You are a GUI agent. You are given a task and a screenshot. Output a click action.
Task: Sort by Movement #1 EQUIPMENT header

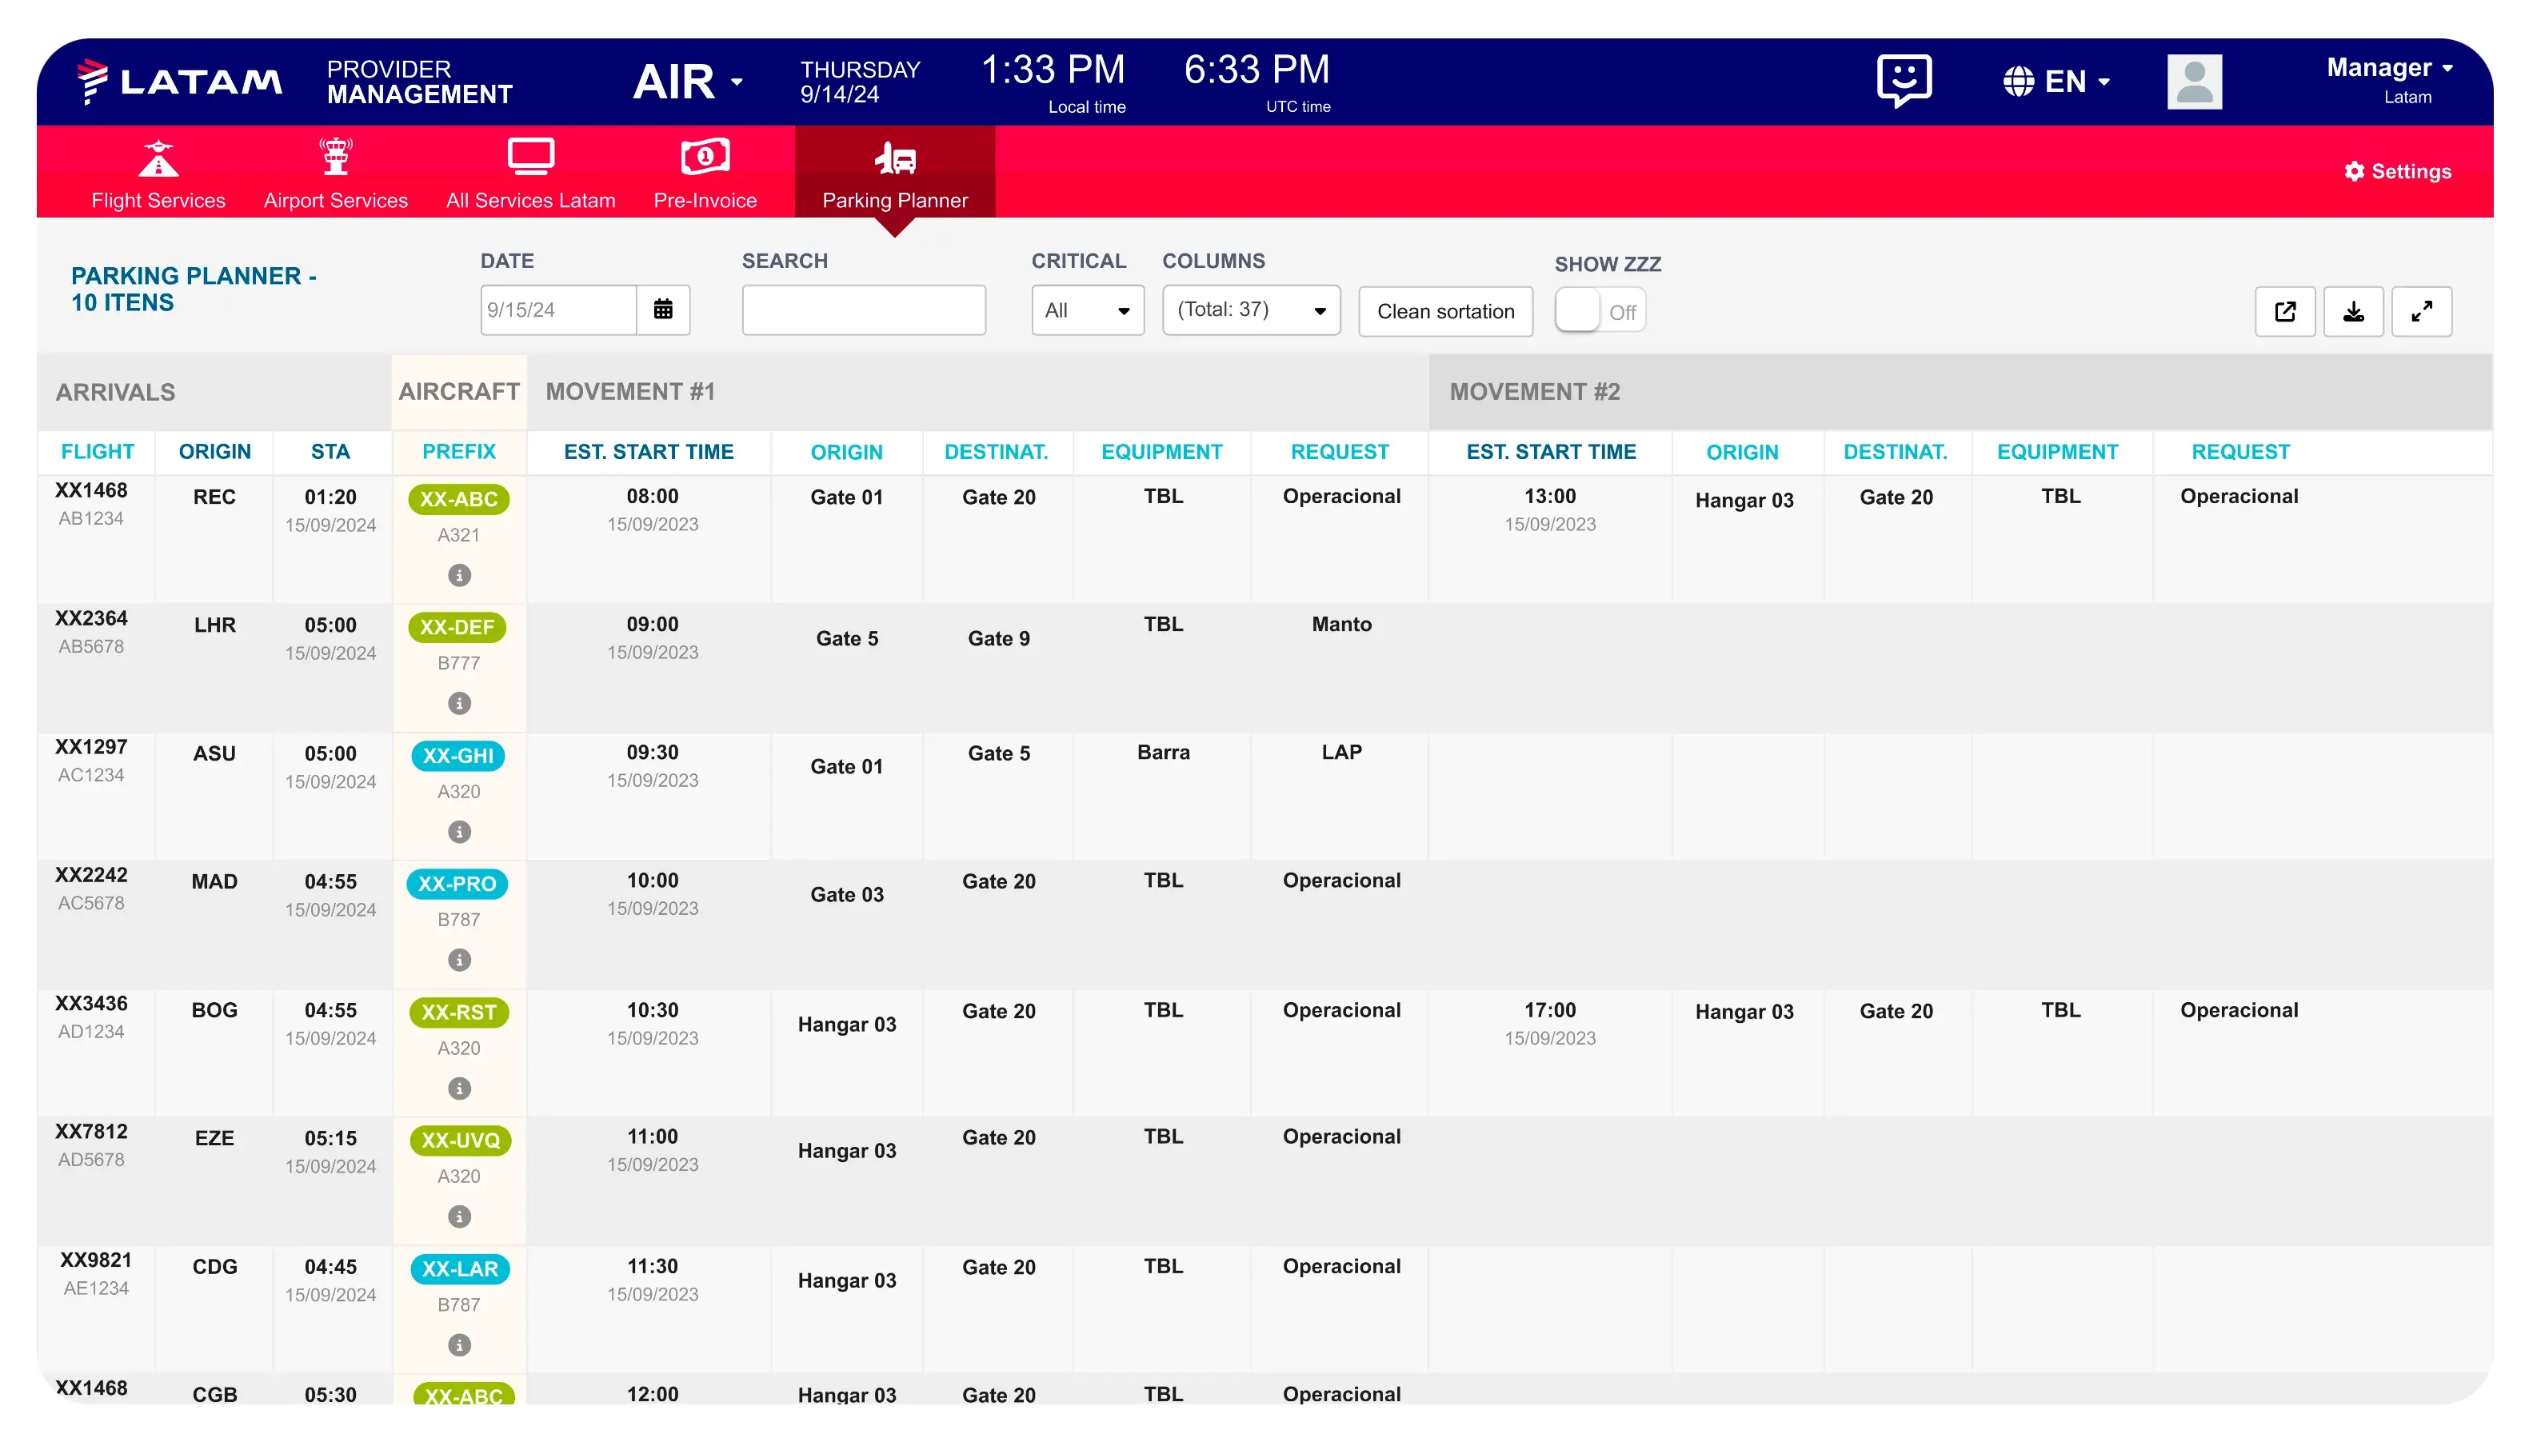[1161, 451]
